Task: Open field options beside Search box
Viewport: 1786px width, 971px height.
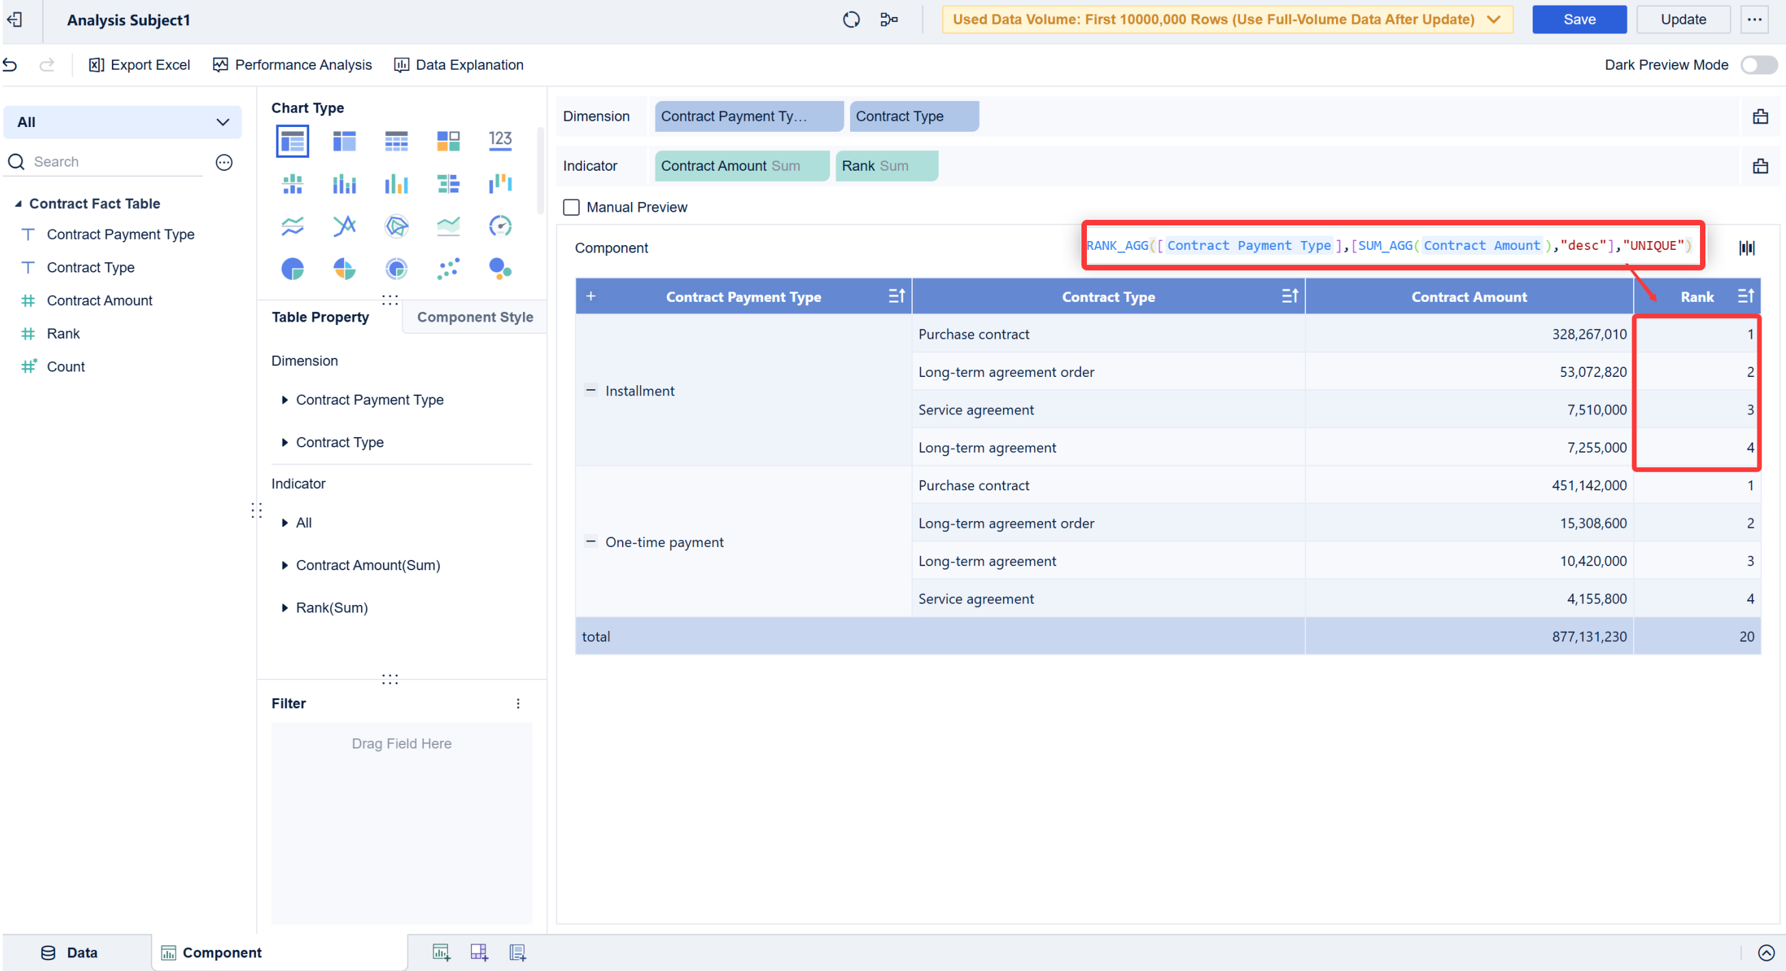Action: pyautogui.click(x=224, y=163)
